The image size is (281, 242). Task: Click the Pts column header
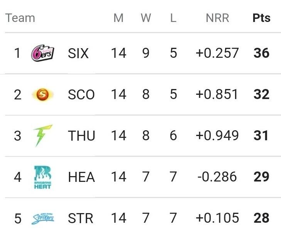[x=261, y=18]
